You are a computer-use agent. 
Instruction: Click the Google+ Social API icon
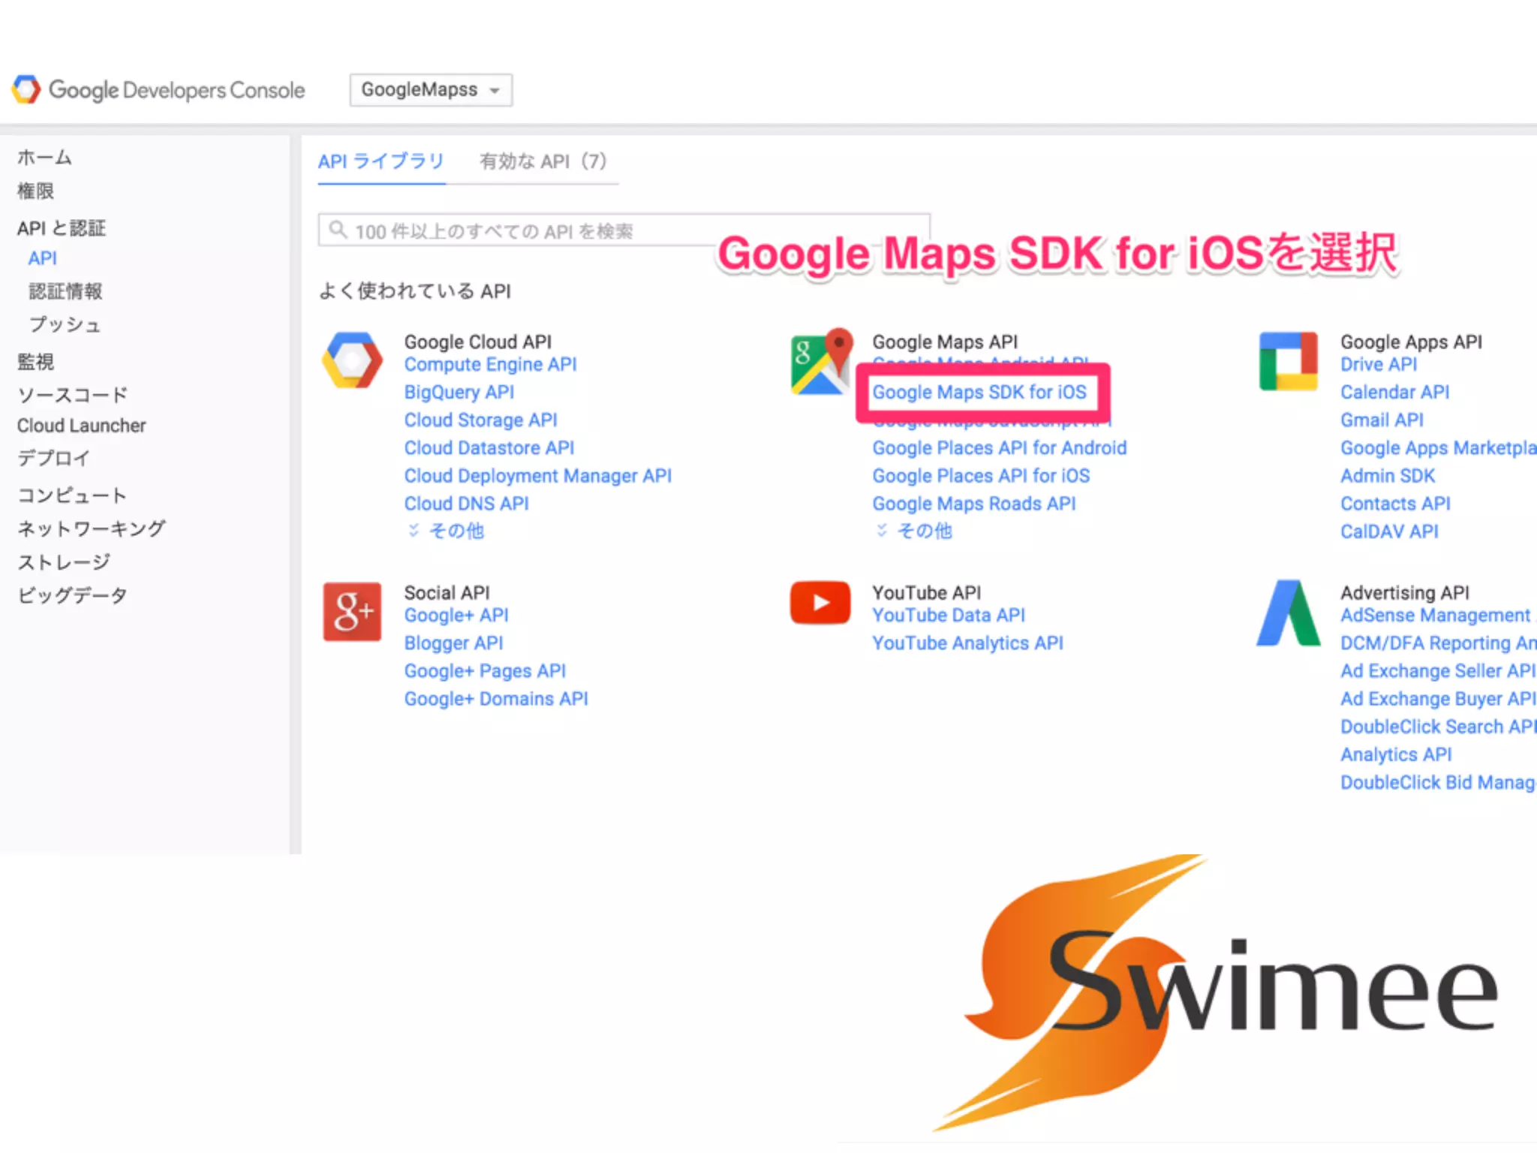click(352, 612)
